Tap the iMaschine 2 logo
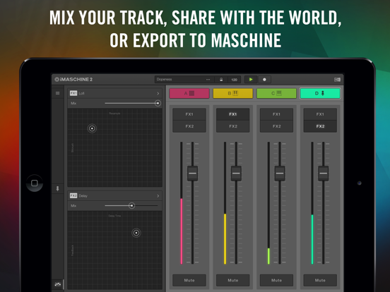Image resolution: width=390 pixels, height=292 pixels. pyautogui.click(x=73, y=80)
